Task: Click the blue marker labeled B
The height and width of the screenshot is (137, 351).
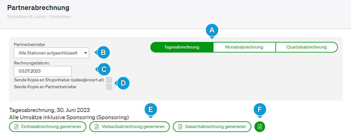Action: [x=103, y=53]
